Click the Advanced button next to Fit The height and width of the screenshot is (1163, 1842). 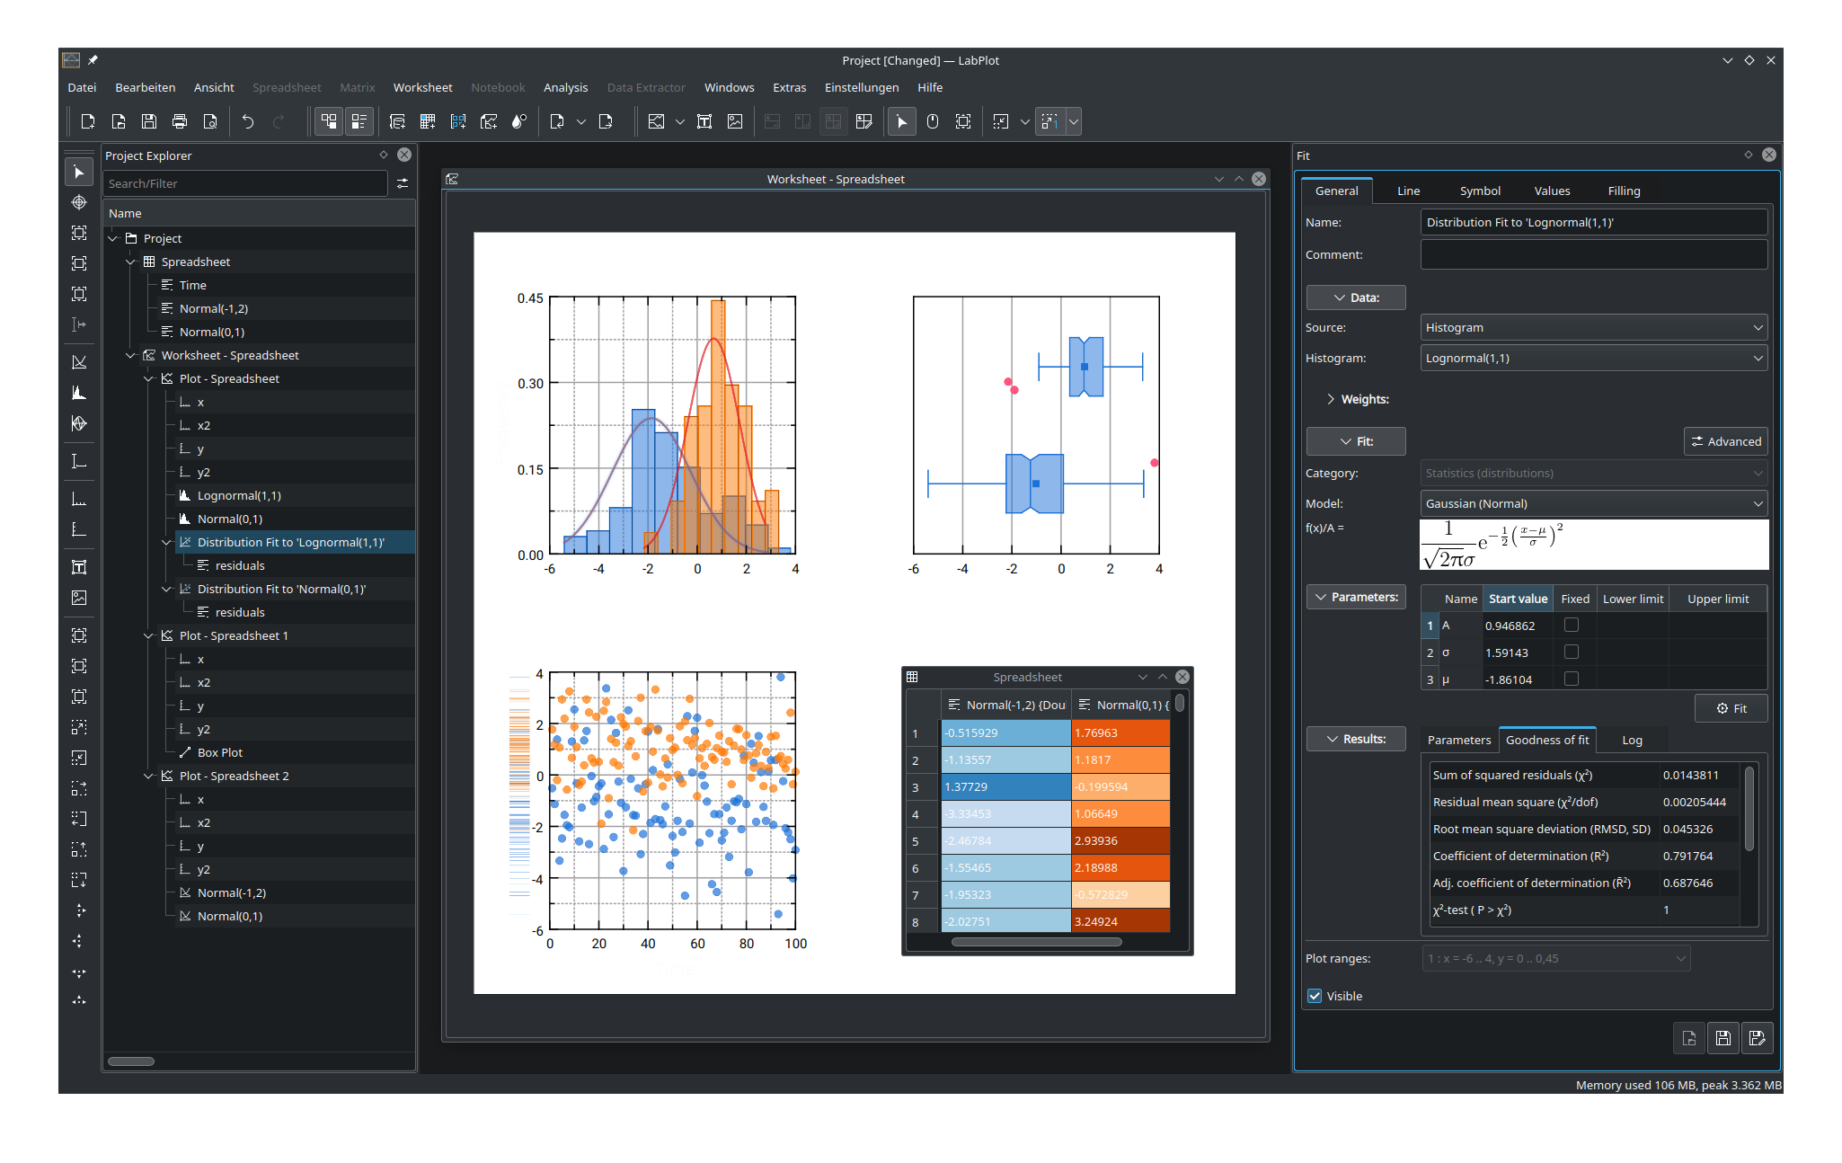click(x=1728, y=440)
